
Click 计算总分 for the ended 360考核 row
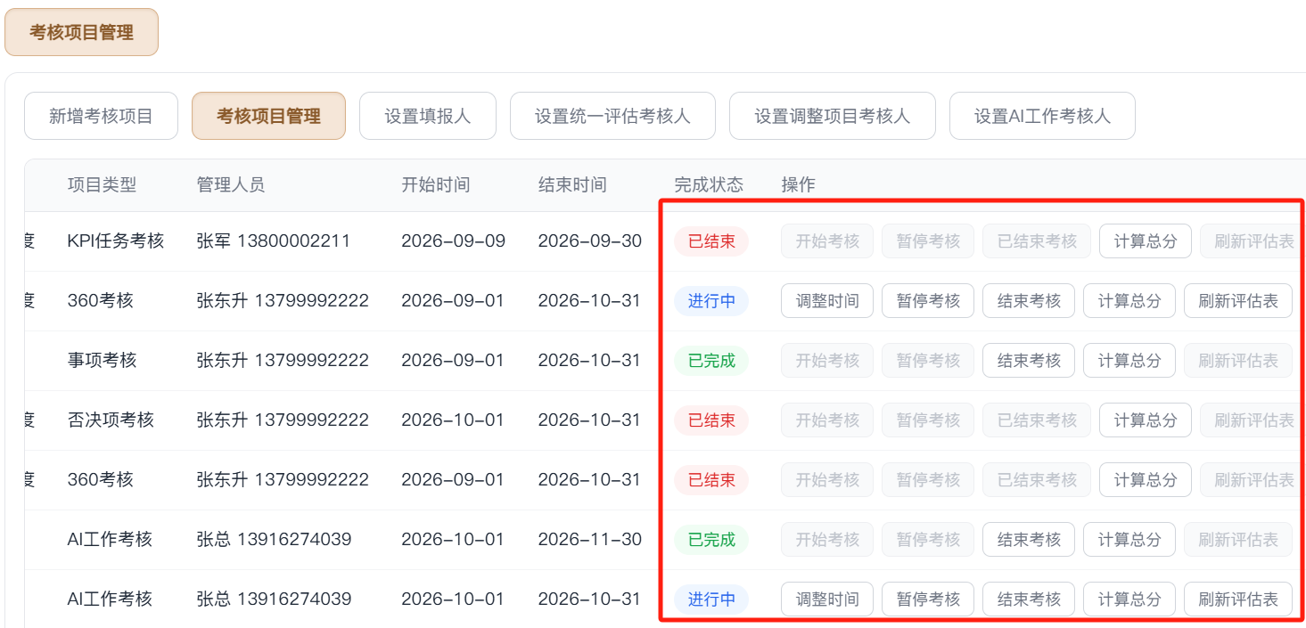point(1145,479)
